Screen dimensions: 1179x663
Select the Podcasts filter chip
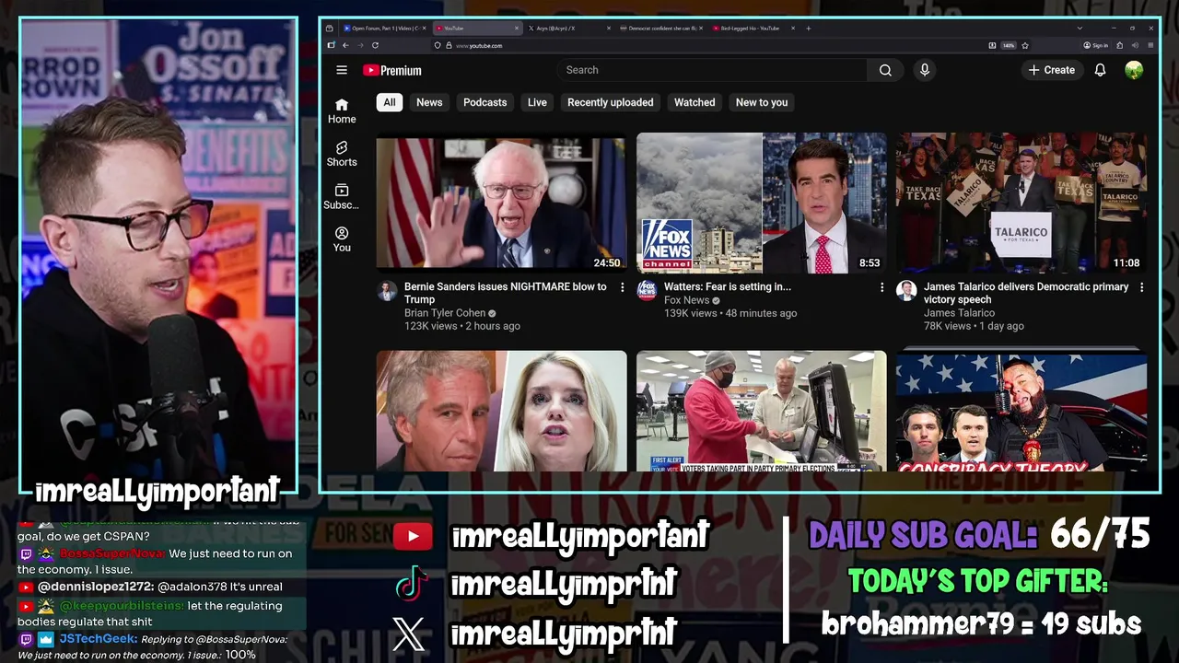tap(485, 102)
